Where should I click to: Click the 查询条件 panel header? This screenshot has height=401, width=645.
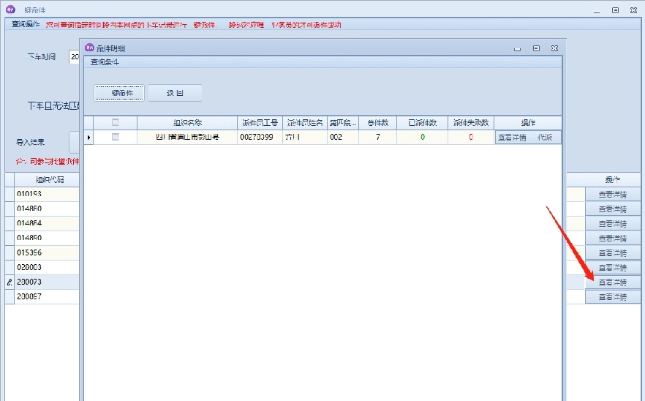pos(105,62)
